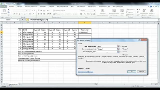Click Отмена in function arguments dialog
The image size is (160, 90).
coord(141,72)
